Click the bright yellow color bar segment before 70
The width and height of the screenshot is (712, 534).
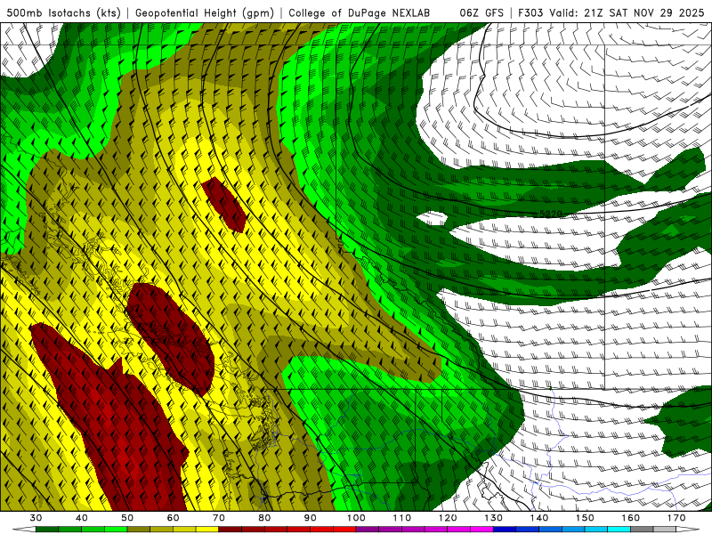207,530
